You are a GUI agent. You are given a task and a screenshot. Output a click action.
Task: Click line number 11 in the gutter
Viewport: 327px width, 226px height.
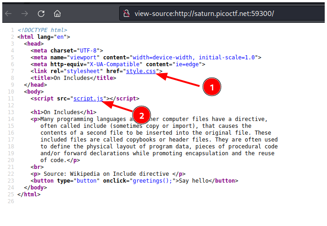[11, 99]
